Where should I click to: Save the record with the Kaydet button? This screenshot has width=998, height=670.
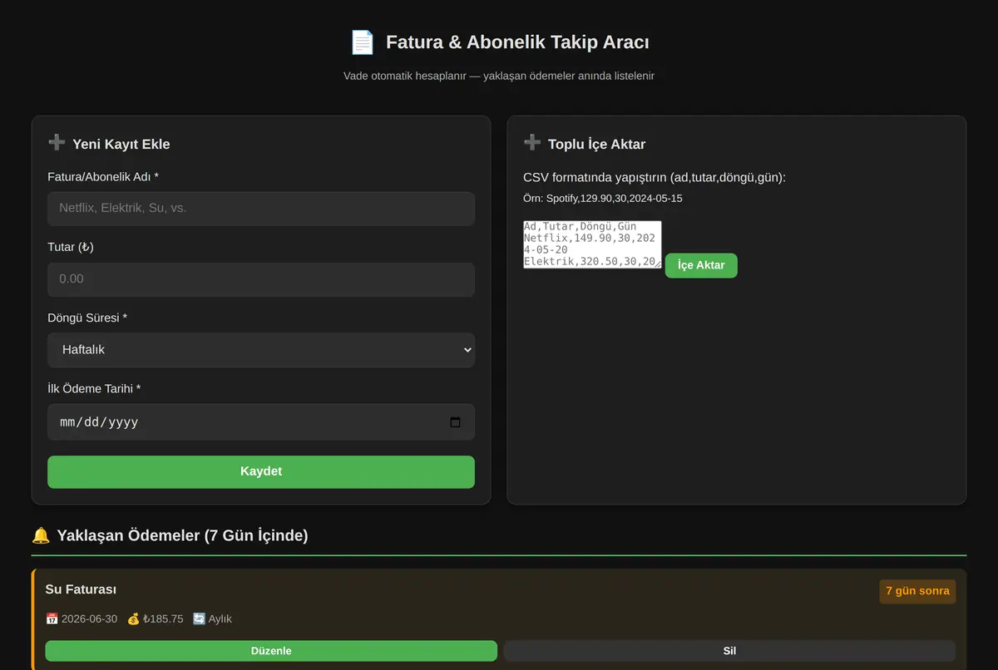(x=261, y=471)
